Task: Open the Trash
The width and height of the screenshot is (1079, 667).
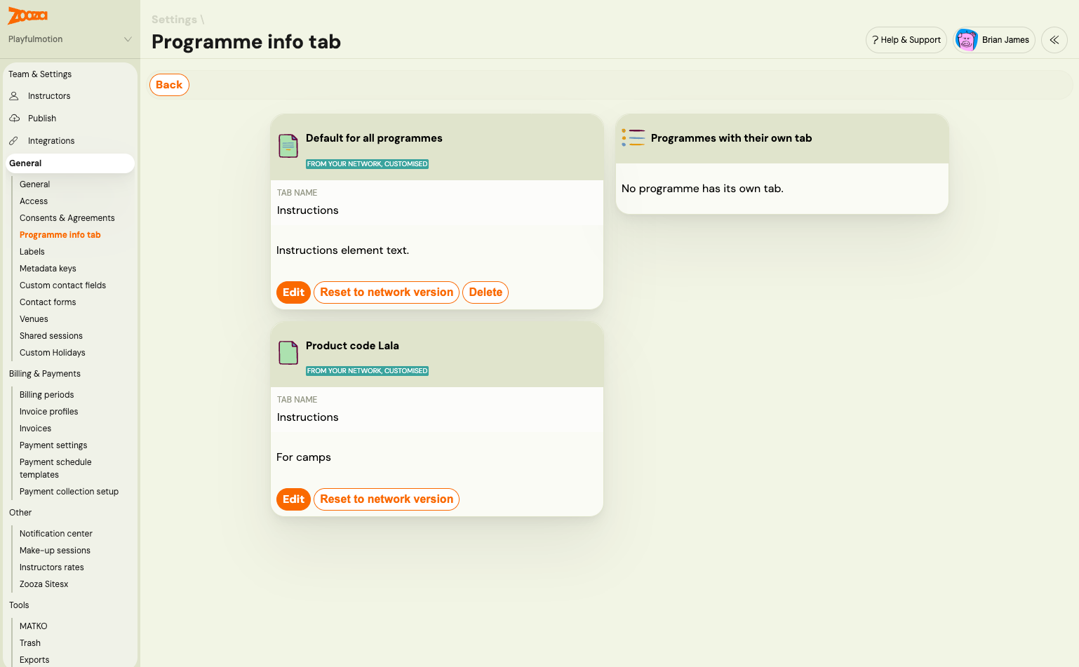Action: 30,643
